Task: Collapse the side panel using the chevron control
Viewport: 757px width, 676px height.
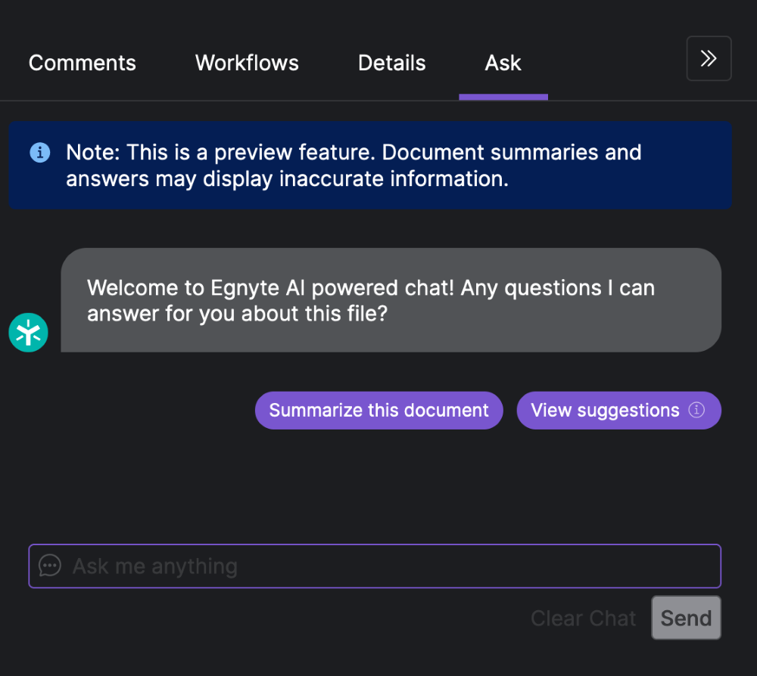Action: coord(709,58)
